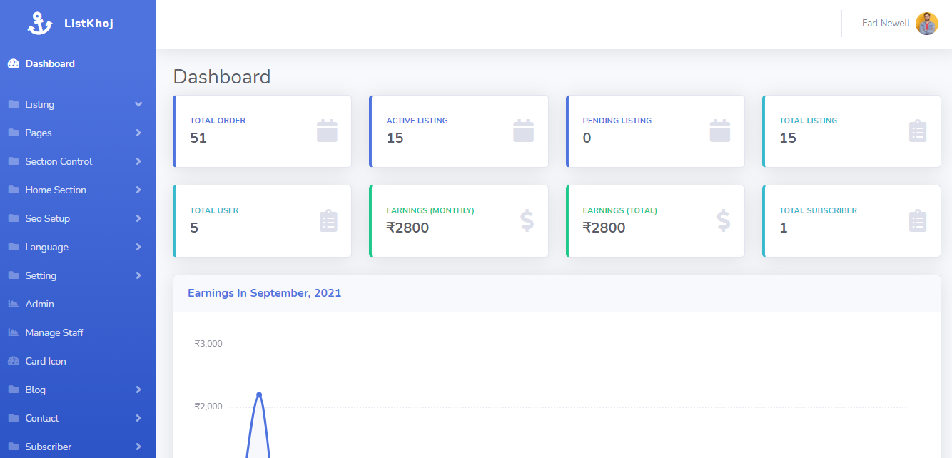The width and height of the screenshot is (952, 458).
Task: Click the data point on earnings chart
Action: (259, 395)
